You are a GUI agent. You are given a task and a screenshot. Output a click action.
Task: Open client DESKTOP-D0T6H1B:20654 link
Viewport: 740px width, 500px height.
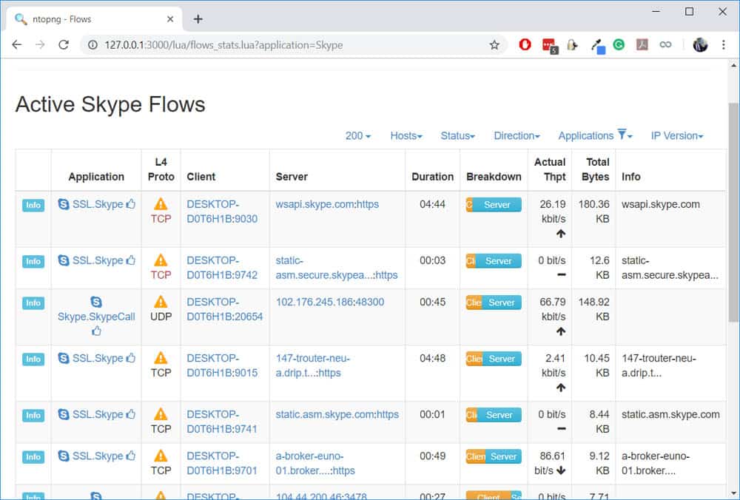225,309
